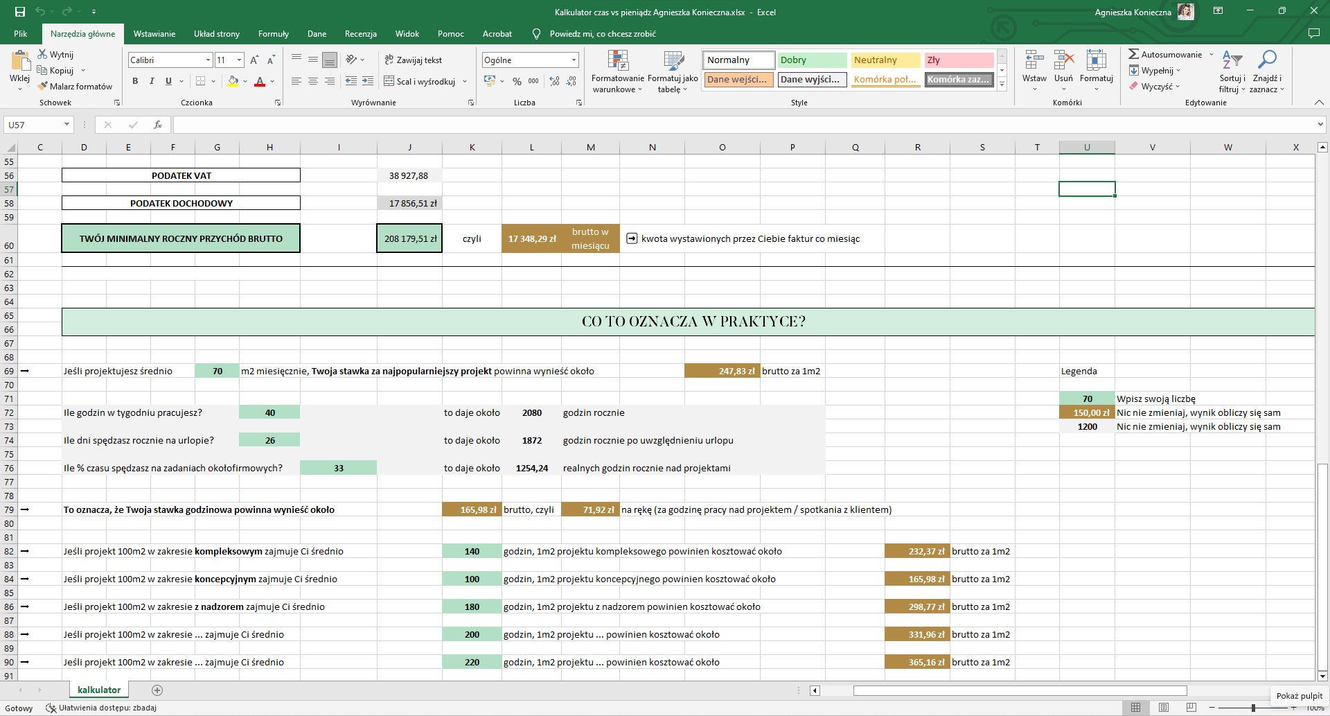Image resolution: width=1330 pixels, height=716 pixels.
Task: Click the Pokaż pulpit button
Action: tap(1299, 696)
